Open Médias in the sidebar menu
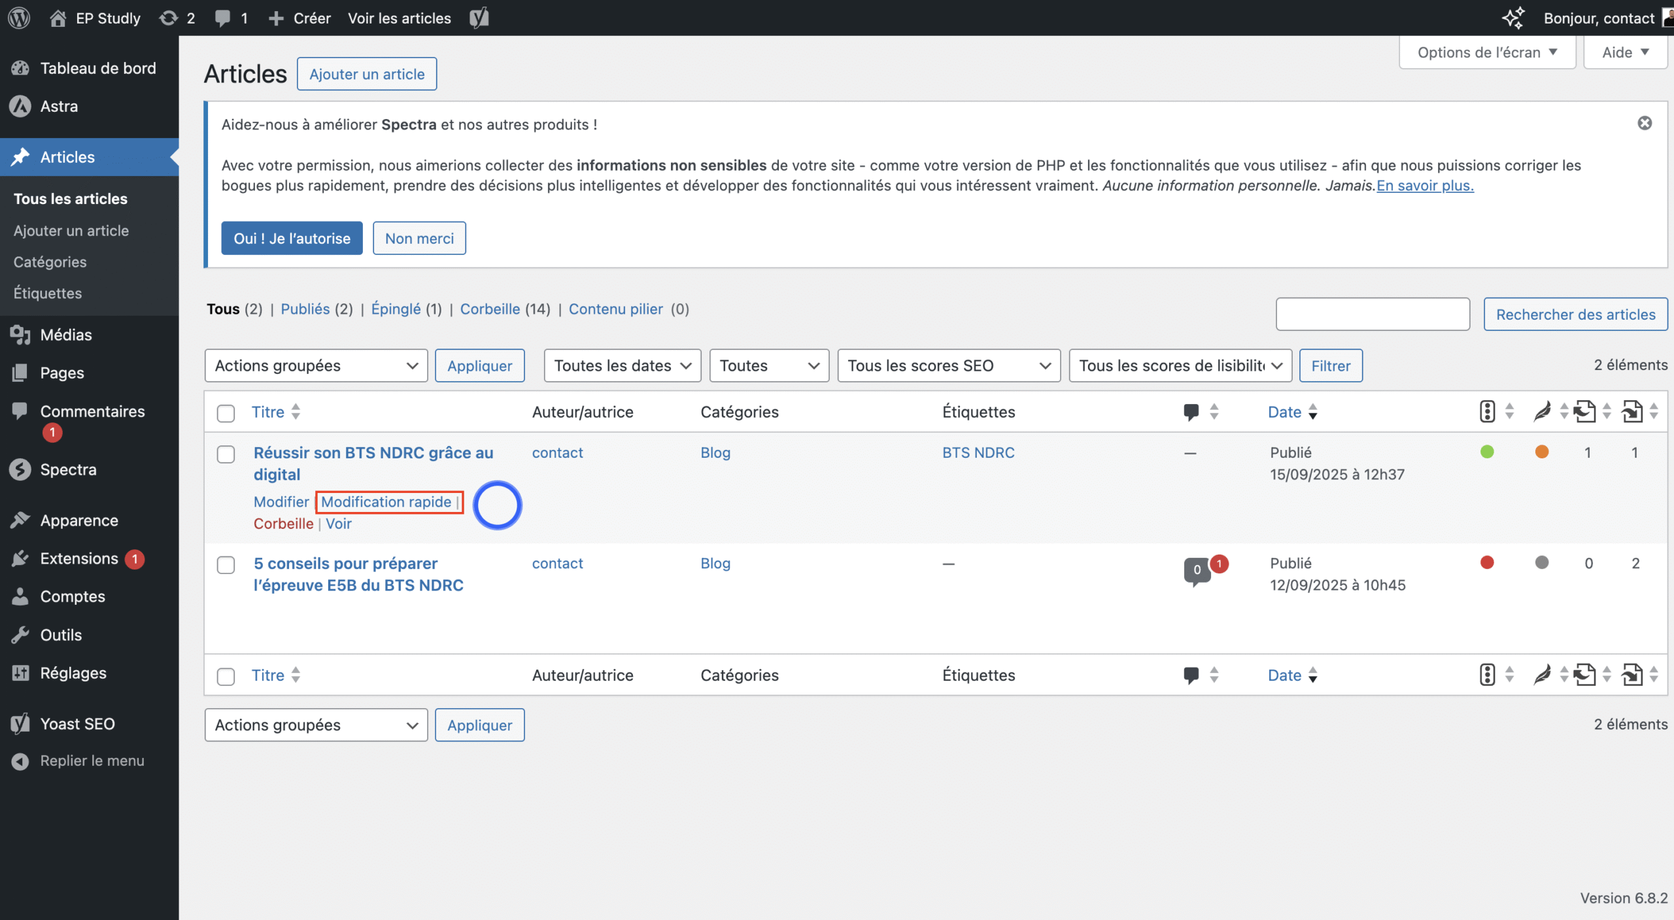This screenshot has height=920, width=1674. tap(66, 335)
